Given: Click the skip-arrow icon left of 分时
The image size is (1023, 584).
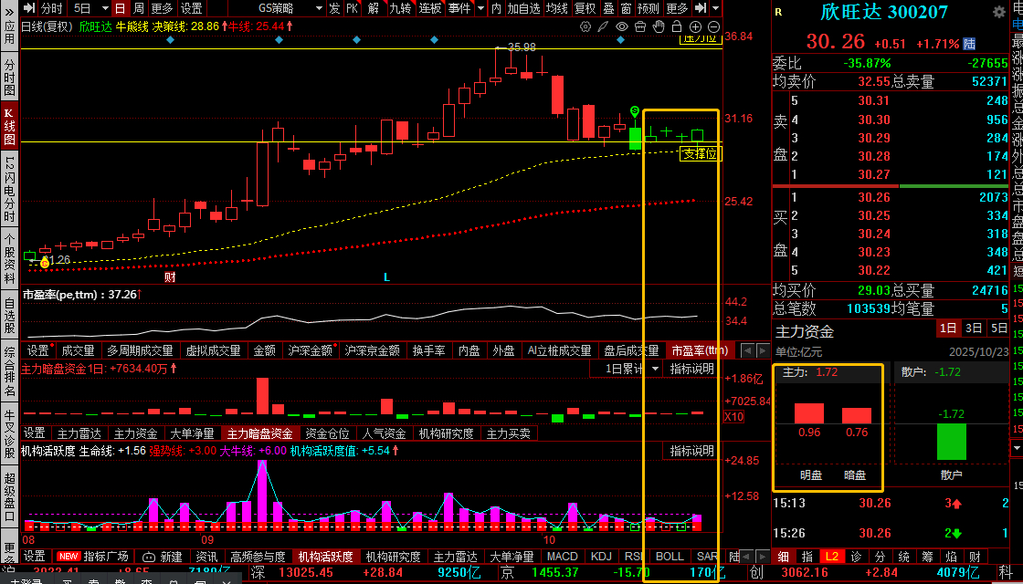Looking at the screenshot, I should (x=28, y=8).
